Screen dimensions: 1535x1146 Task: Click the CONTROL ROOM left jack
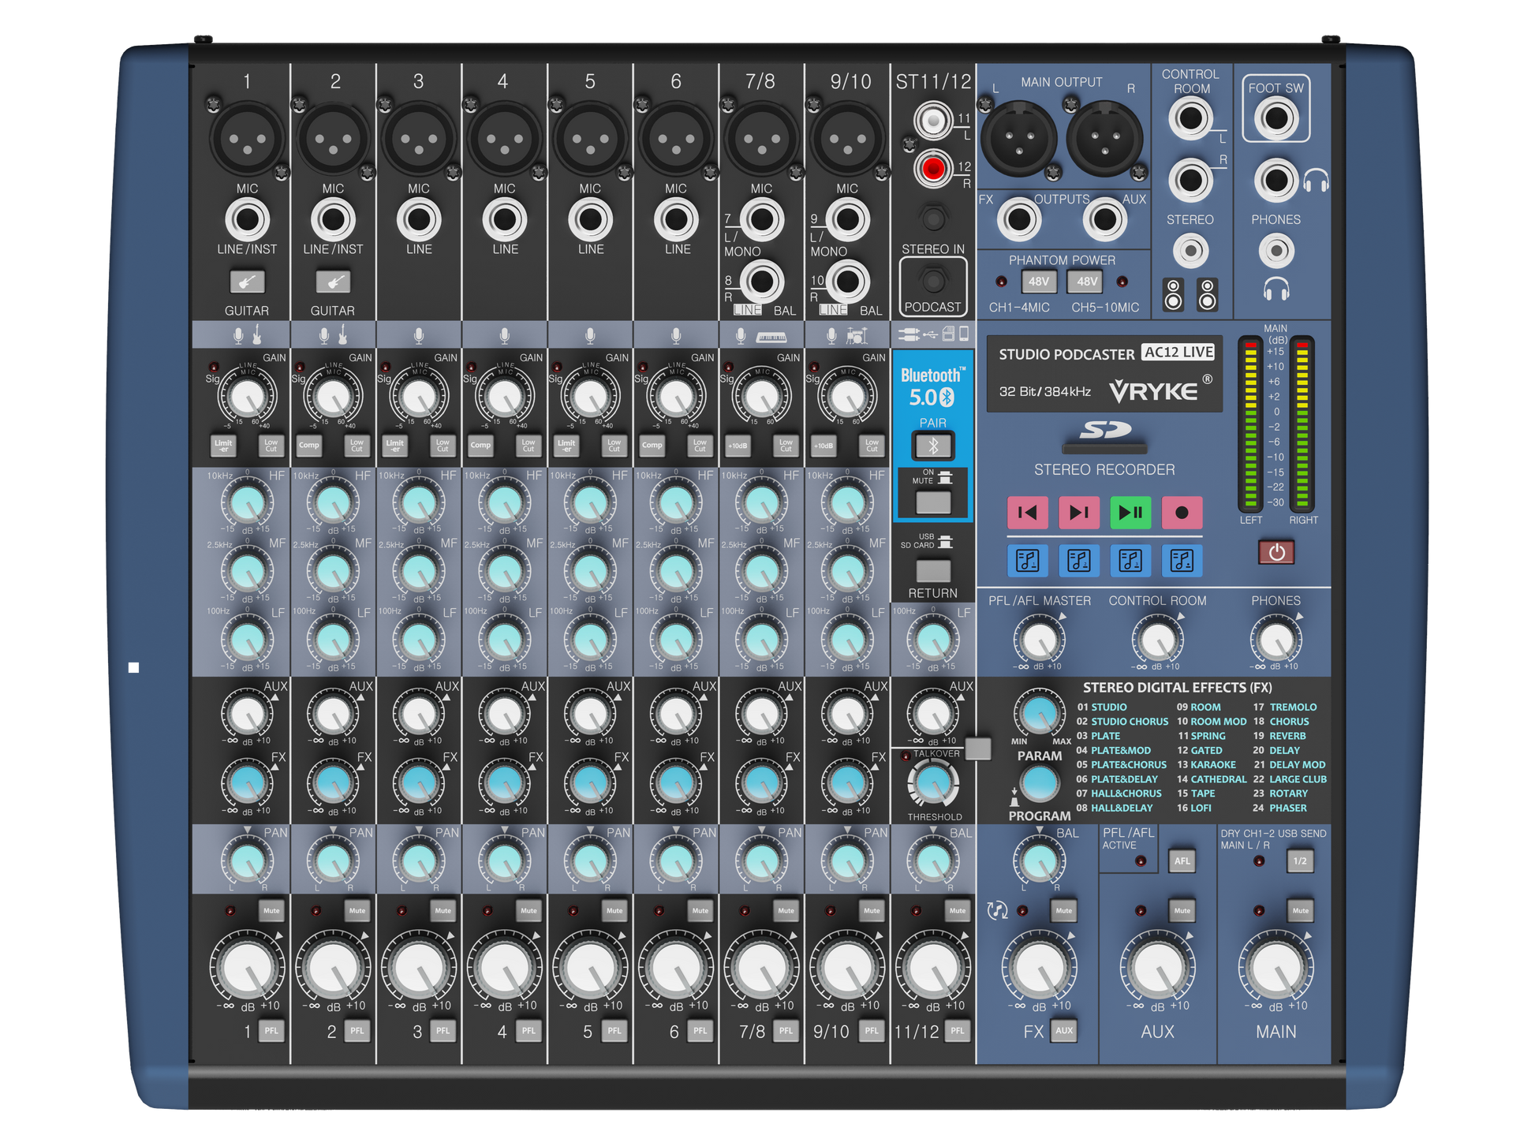coord(1190,119)
